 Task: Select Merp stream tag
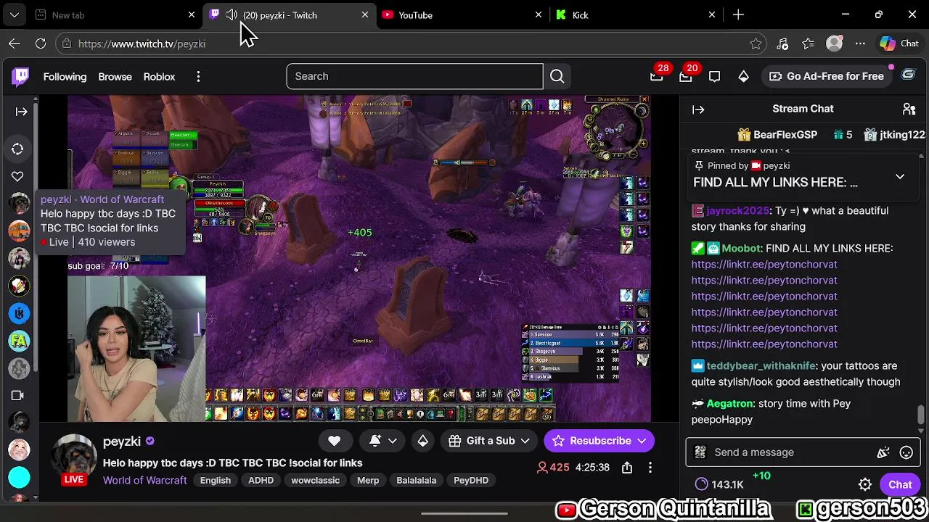pyautogui.click(x=368, y=480)
